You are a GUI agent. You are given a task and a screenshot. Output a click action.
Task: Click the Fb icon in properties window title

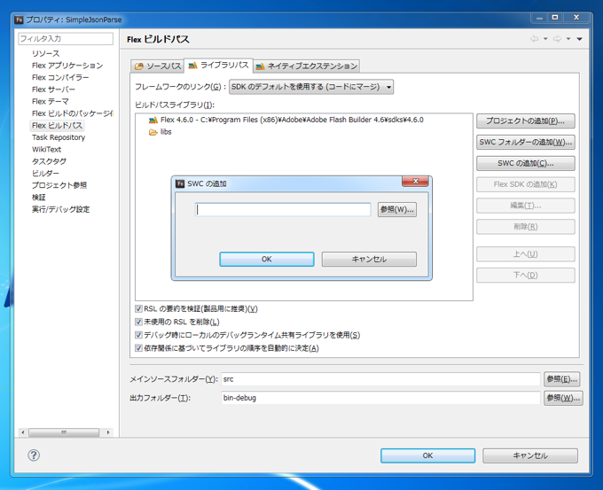point(19,19)
